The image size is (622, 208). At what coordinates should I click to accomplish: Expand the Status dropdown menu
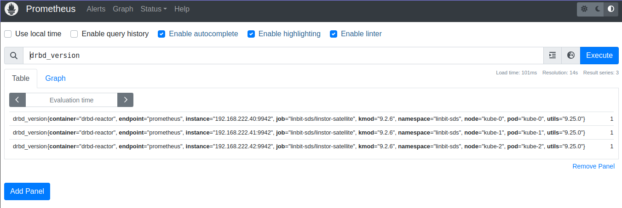154,9
